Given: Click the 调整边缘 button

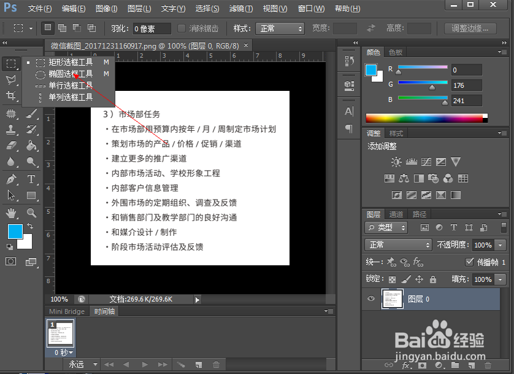Looking at the screenshot, I should click(x=469, y=28).
